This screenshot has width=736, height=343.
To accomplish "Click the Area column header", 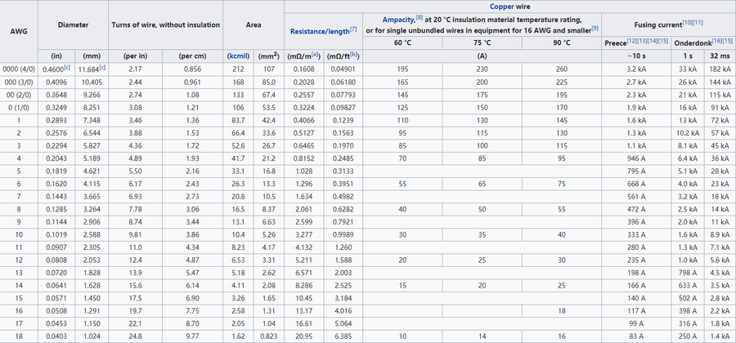I will tap(254, 24).
